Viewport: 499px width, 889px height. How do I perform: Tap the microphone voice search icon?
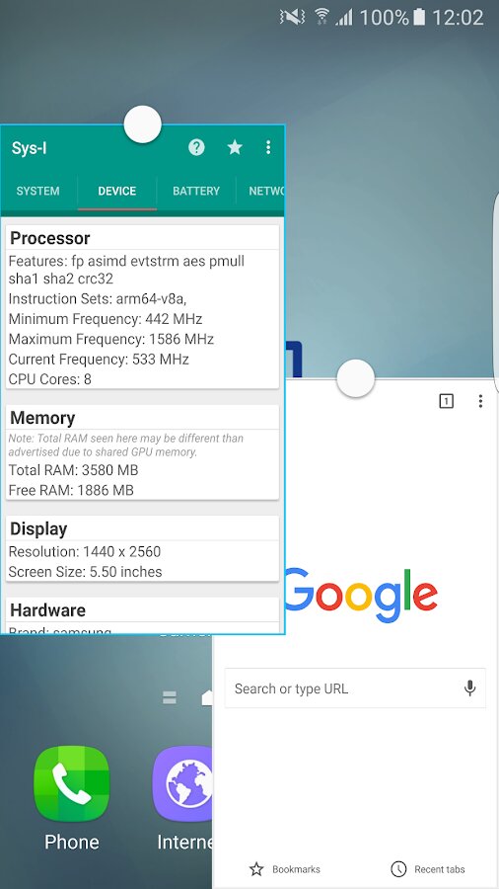469,688
